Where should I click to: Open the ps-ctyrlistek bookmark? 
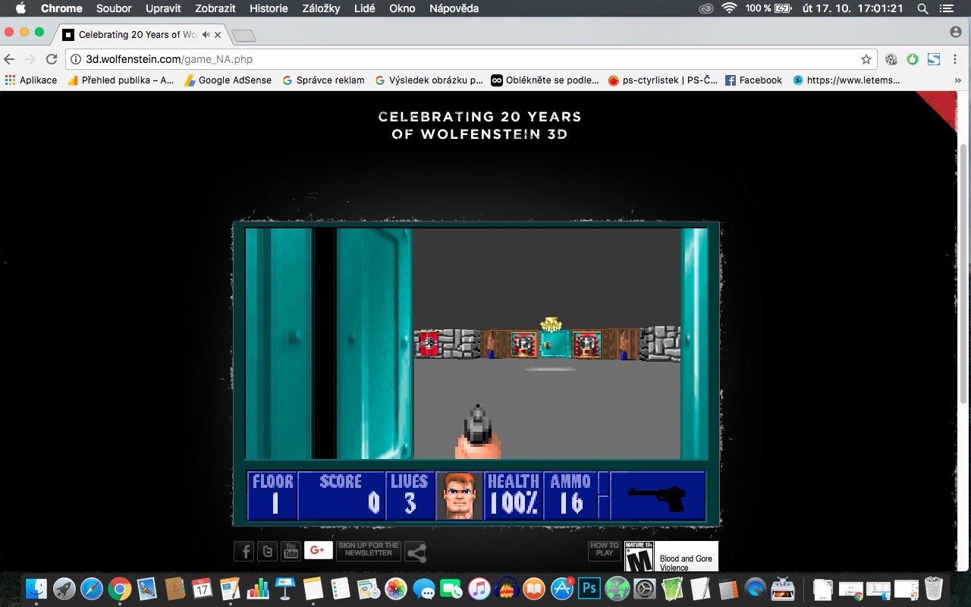click(662, 80)
